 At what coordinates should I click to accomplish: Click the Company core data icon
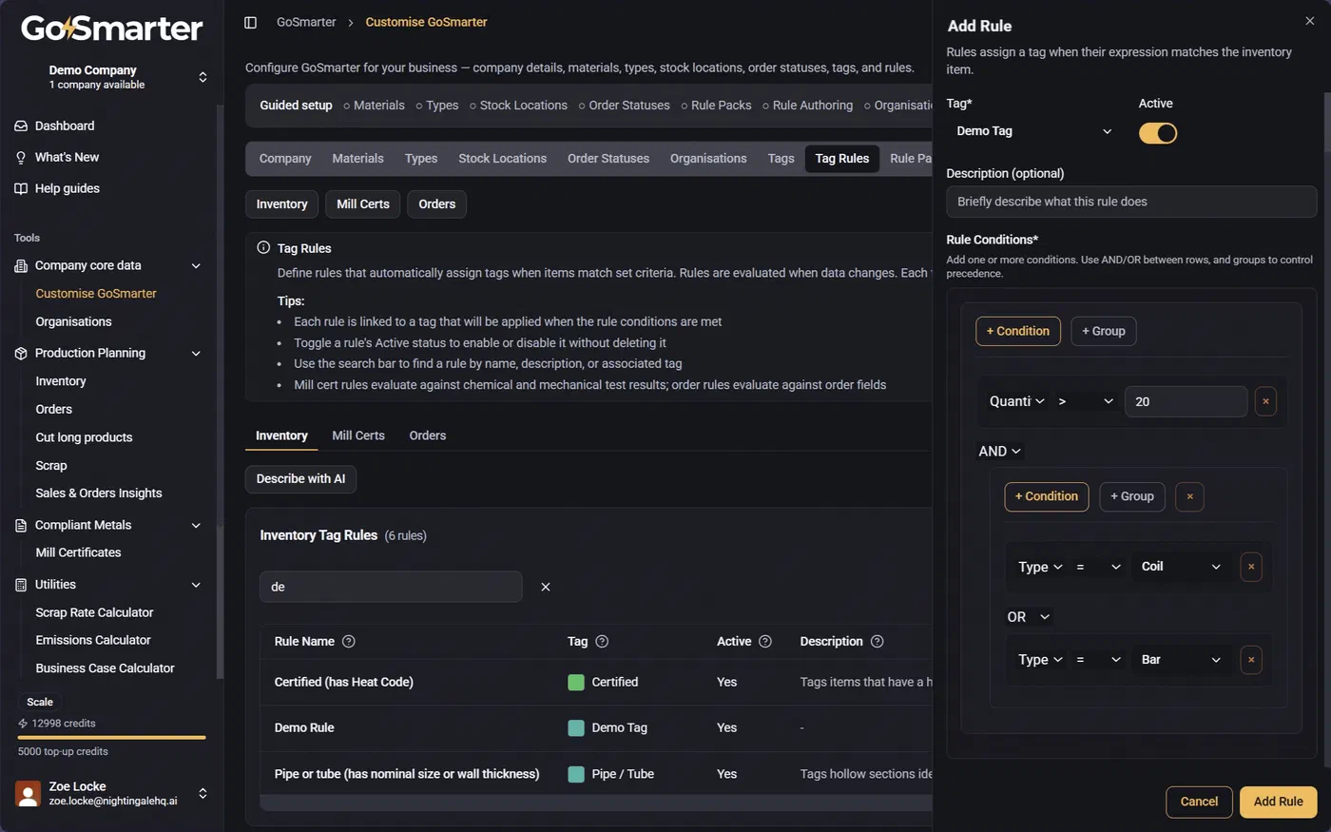(x=21, y=266)
